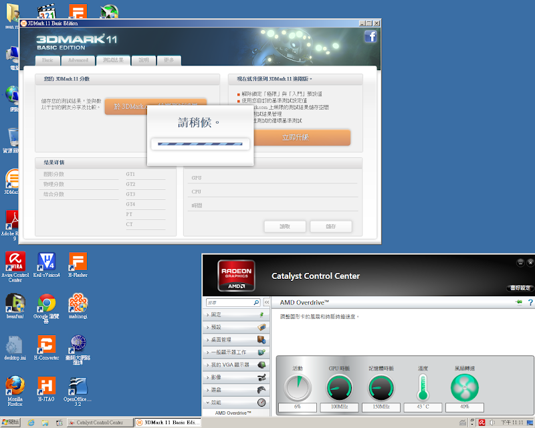Screen dimensions: 535x428
Task: Open the 測試結果 results tab
Action: pyautogui.click(x=113, y=60)
